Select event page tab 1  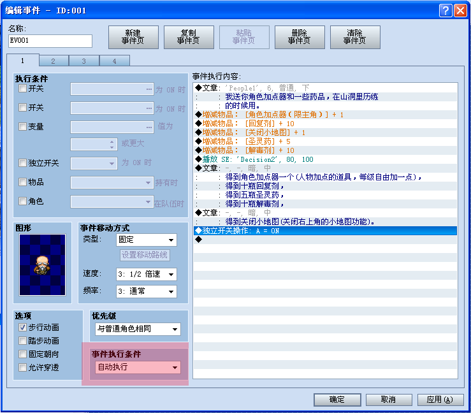(23, 61)
